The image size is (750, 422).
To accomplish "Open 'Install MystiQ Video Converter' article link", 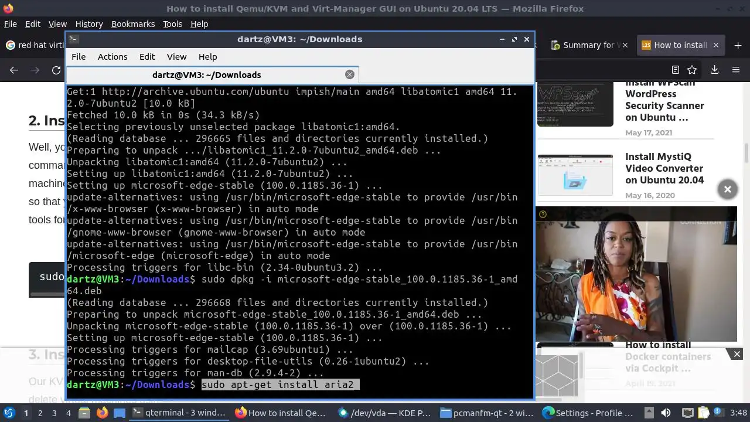I will coord(664,168).
